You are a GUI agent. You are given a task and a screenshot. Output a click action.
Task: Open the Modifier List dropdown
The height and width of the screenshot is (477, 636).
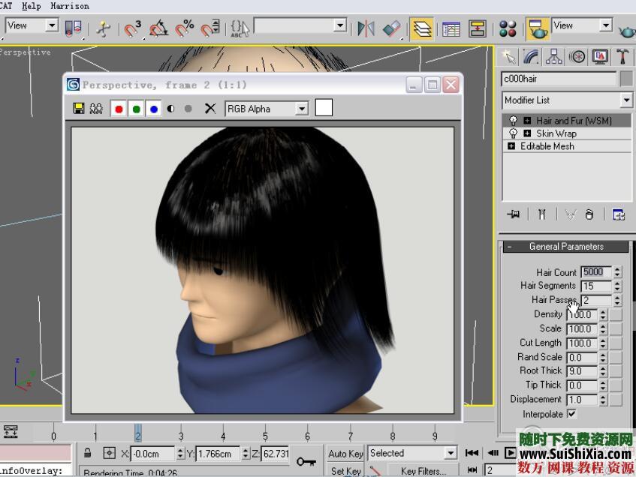click(x=628, y=100)
